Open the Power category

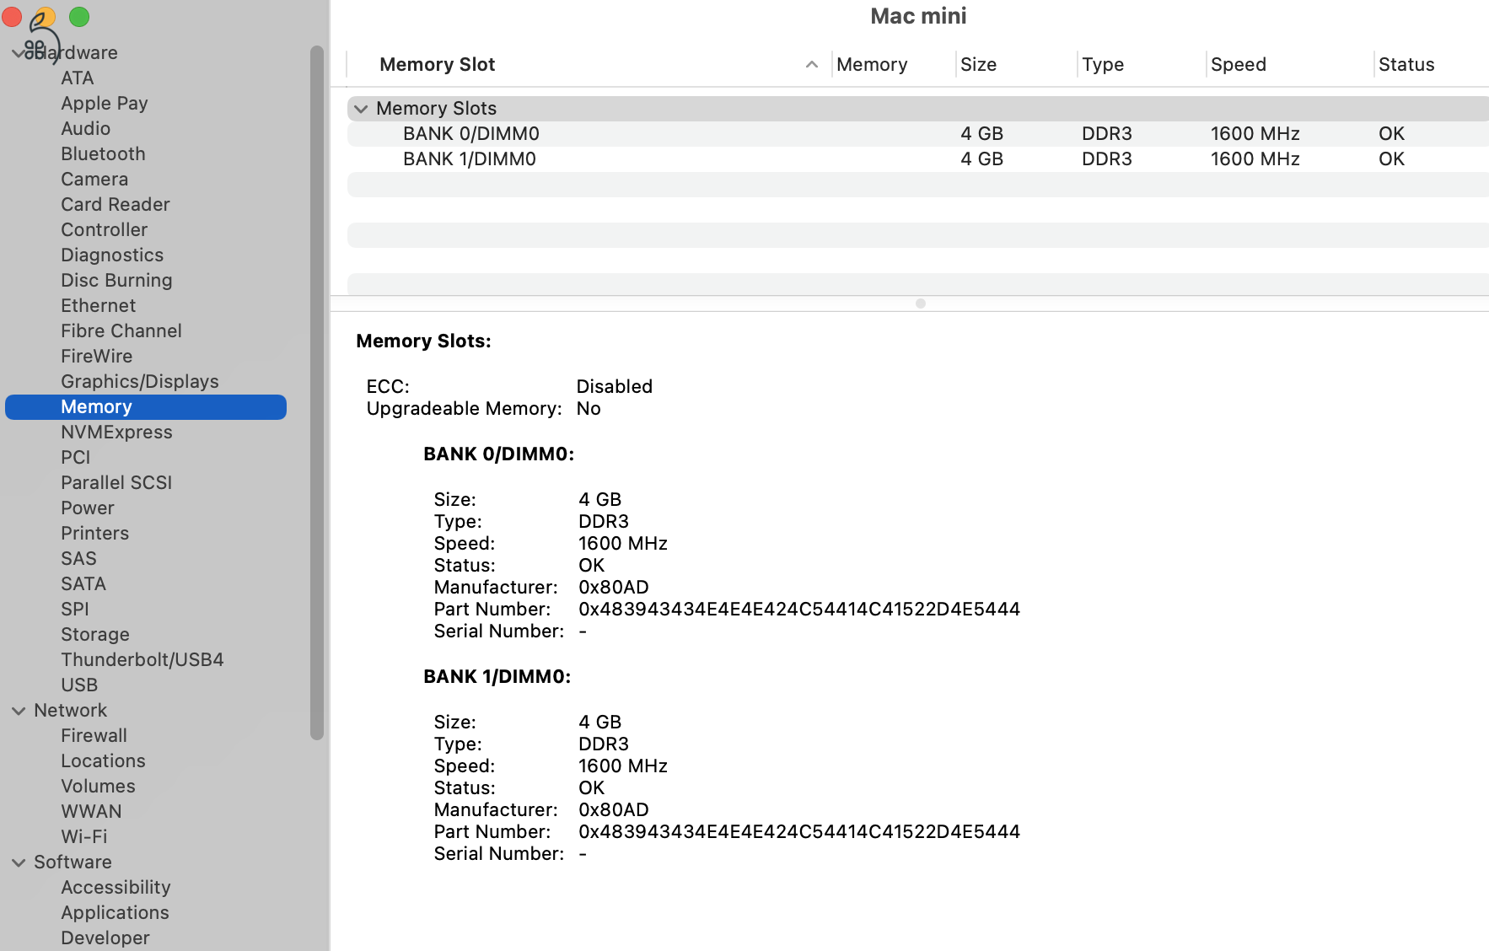coord(87,508)
